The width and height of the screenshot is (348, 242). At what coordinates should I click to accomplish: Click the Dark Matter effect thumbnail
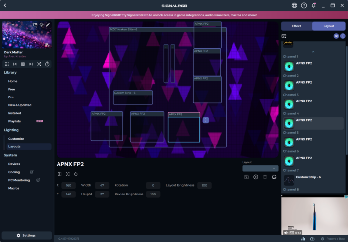coord(27,35)
